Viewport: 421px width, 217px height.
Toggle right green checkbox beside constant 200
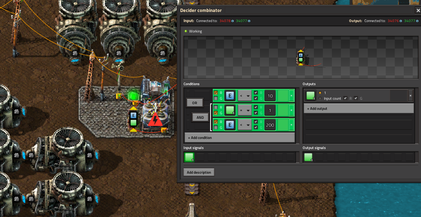[256, 127]
